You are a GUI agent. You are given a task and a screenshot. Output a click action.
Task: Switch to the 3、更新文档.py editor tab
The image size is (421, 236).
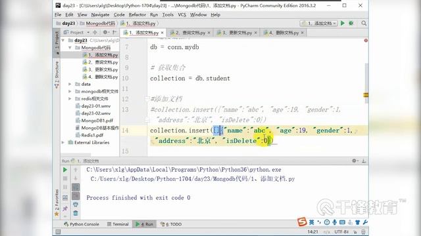coord(237,33)
